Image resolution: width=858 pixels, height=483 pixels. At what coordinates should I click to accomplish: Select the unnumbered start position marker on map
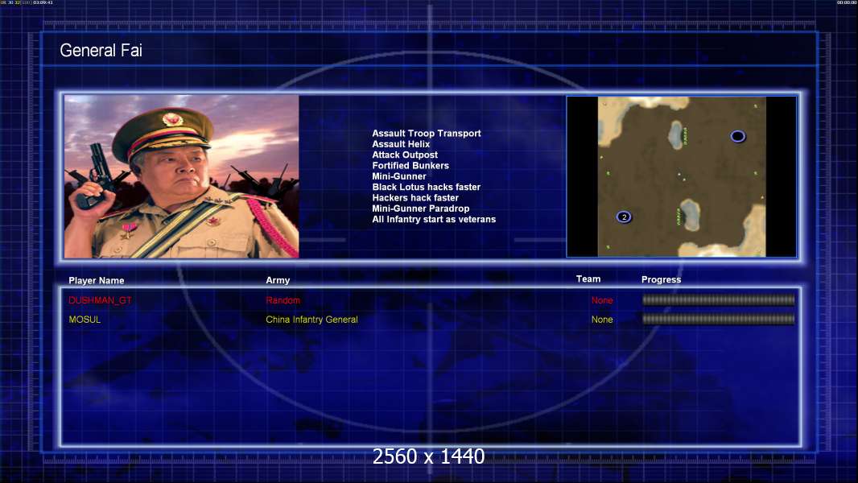(737, 136)
